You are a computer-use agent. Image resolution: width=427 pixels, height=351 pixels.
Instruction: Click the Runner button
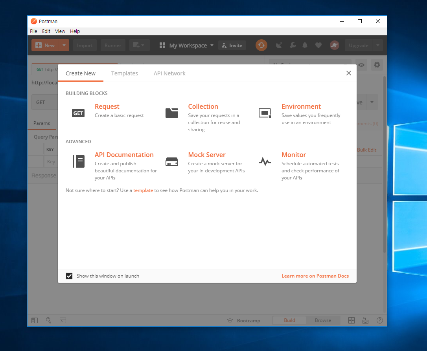pos(113,45)
